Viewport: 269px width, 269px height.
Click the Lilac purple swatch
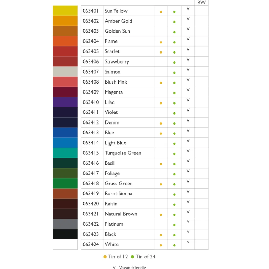click(65, 102)
